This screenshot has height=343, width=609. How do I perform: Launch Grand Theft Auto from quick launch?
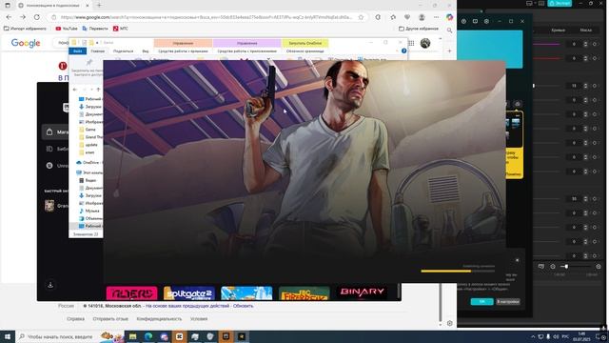click(56, 206)
